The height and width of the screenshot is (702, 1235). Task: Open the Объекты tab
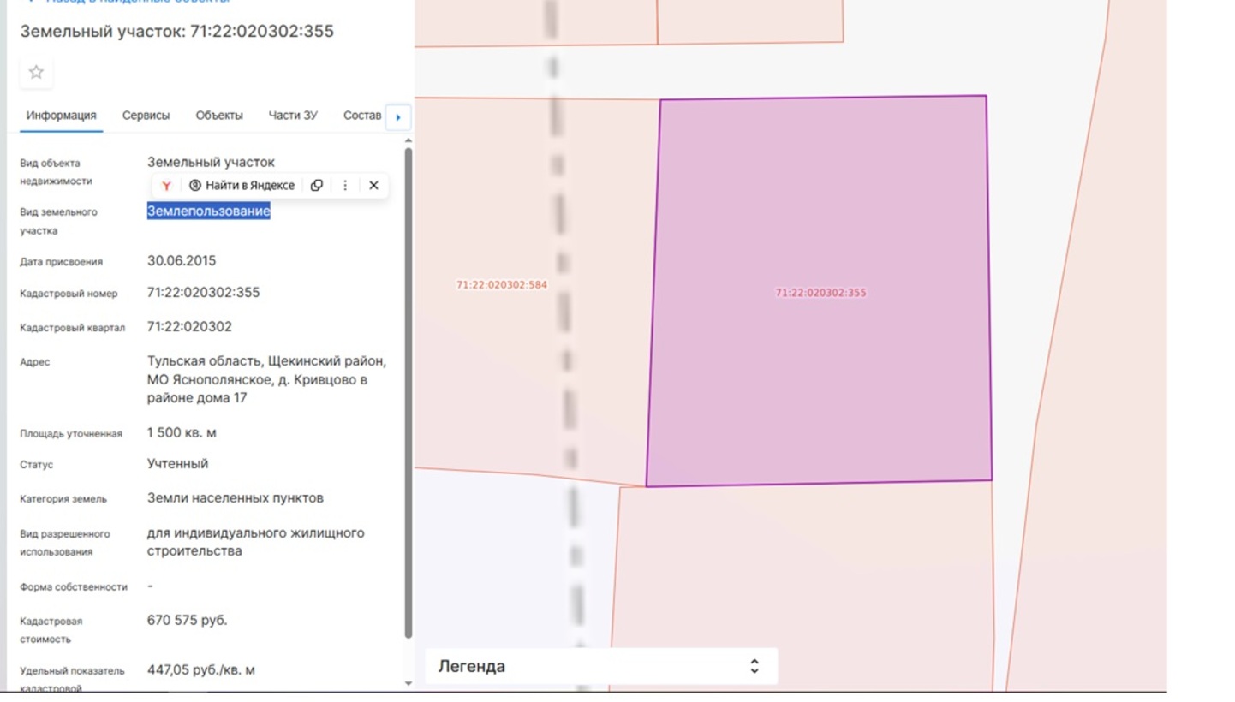[219, 116]
